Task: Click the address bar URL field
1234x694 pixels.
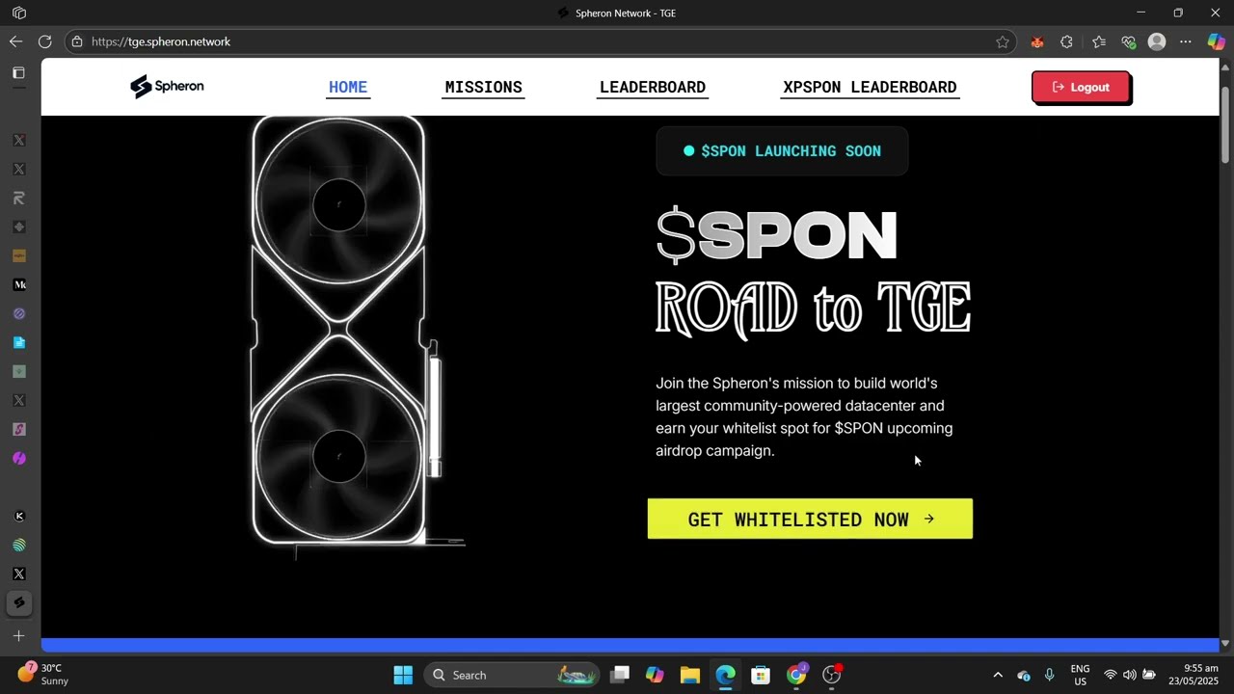Action: tap(540, 41)
